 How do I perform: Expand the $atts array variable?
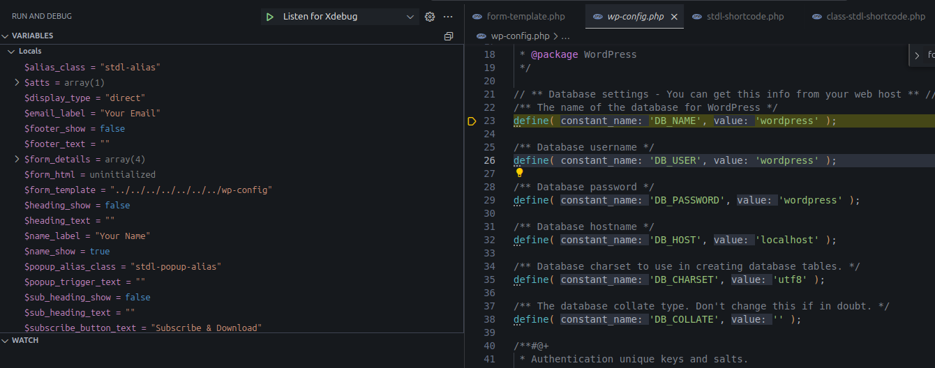[17, 83]
